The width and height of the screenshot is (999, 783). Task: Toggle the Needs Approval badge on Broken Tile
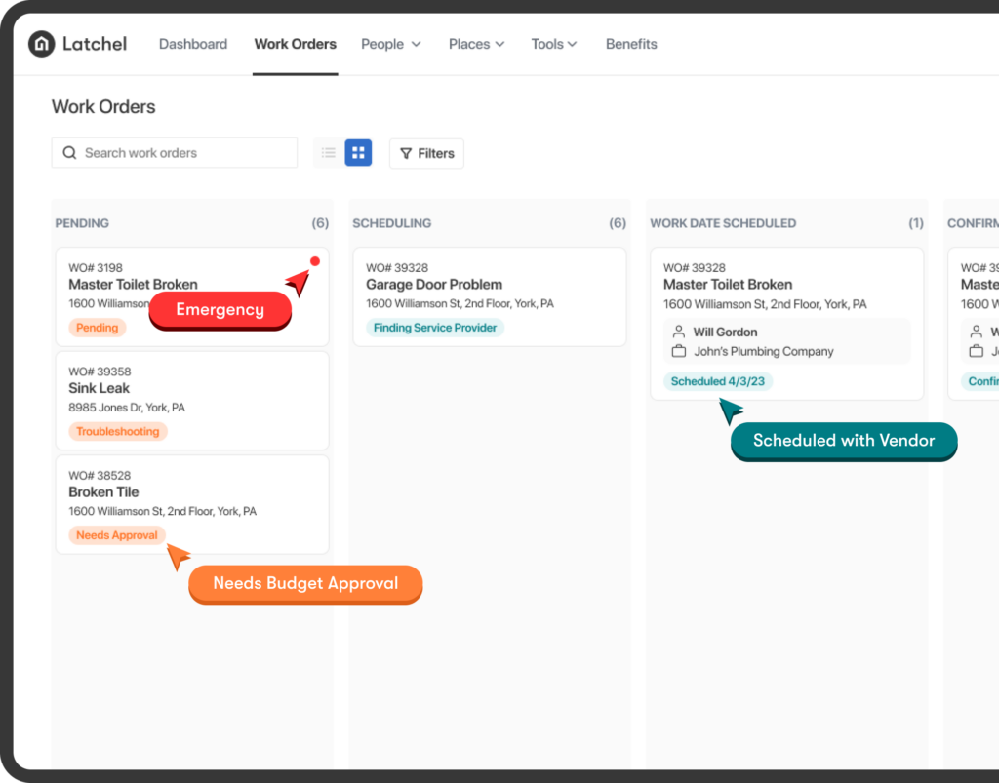(116, 534)
